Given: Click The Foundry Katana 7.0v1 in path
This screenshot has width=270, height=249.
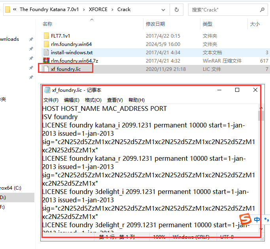Looking at the screenshot, I should pyautogui.click(x=49, y=10).
